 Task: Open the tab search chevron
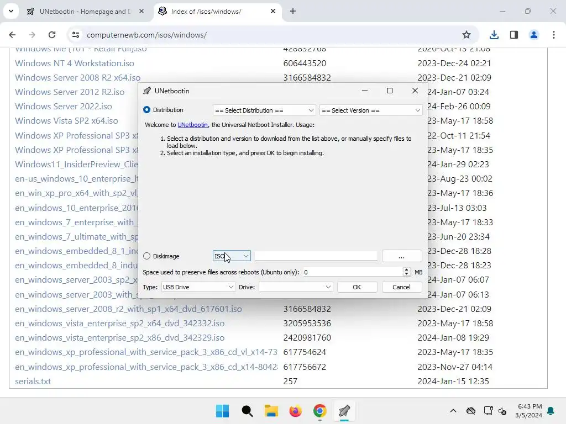tap(11, 11)
